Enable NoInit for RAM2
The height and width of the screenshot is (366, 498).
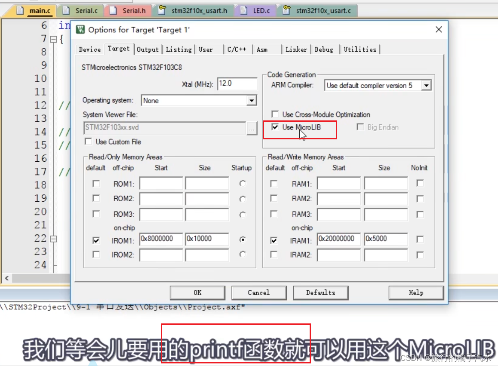pos(420,199)
